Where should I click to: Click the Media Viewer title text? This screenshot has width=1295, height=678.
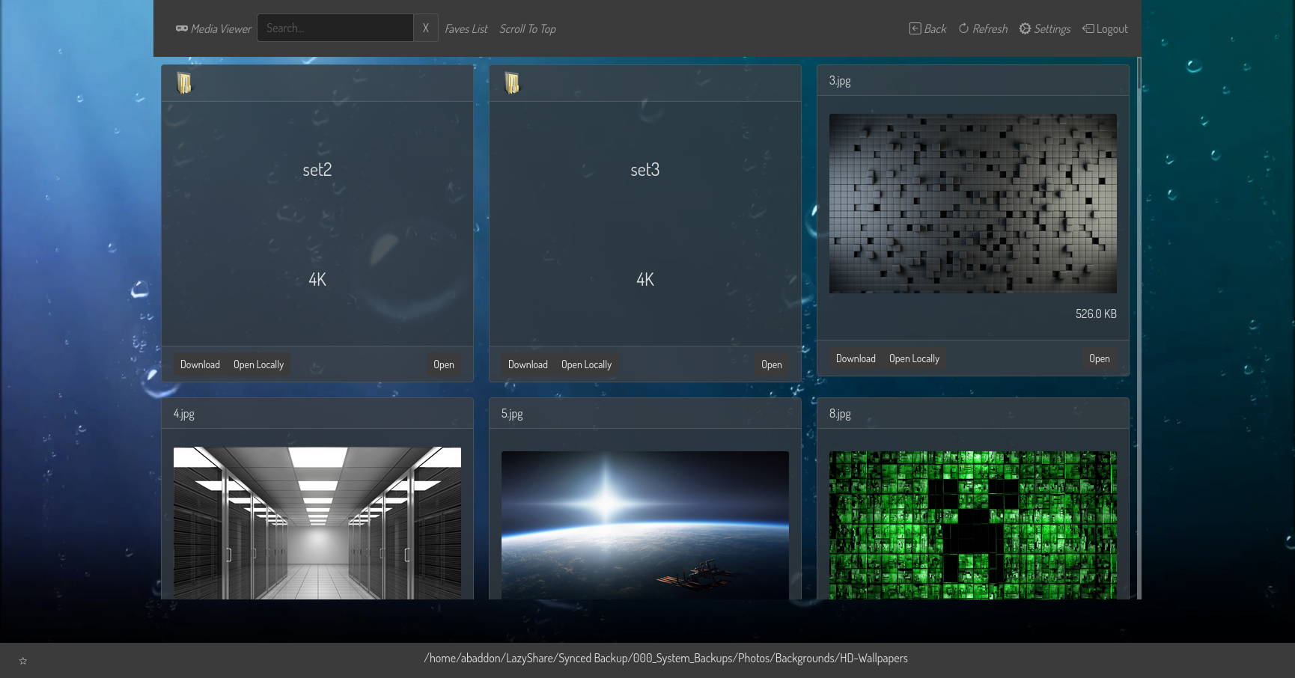(221, 28)
